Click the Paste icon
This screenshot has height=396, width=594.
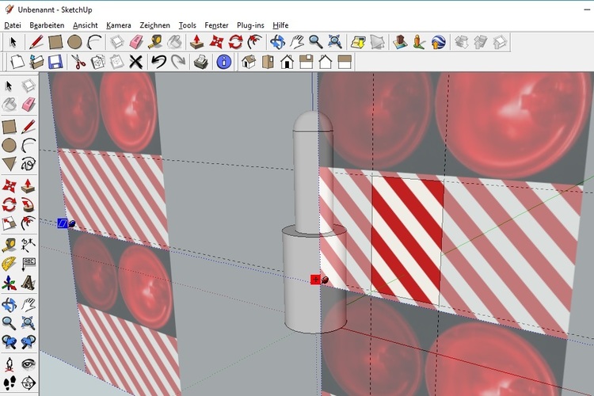click(116, 62)
